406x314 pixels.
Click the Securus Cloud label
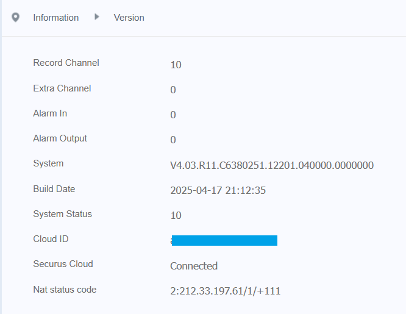click(x=63, y=264)
